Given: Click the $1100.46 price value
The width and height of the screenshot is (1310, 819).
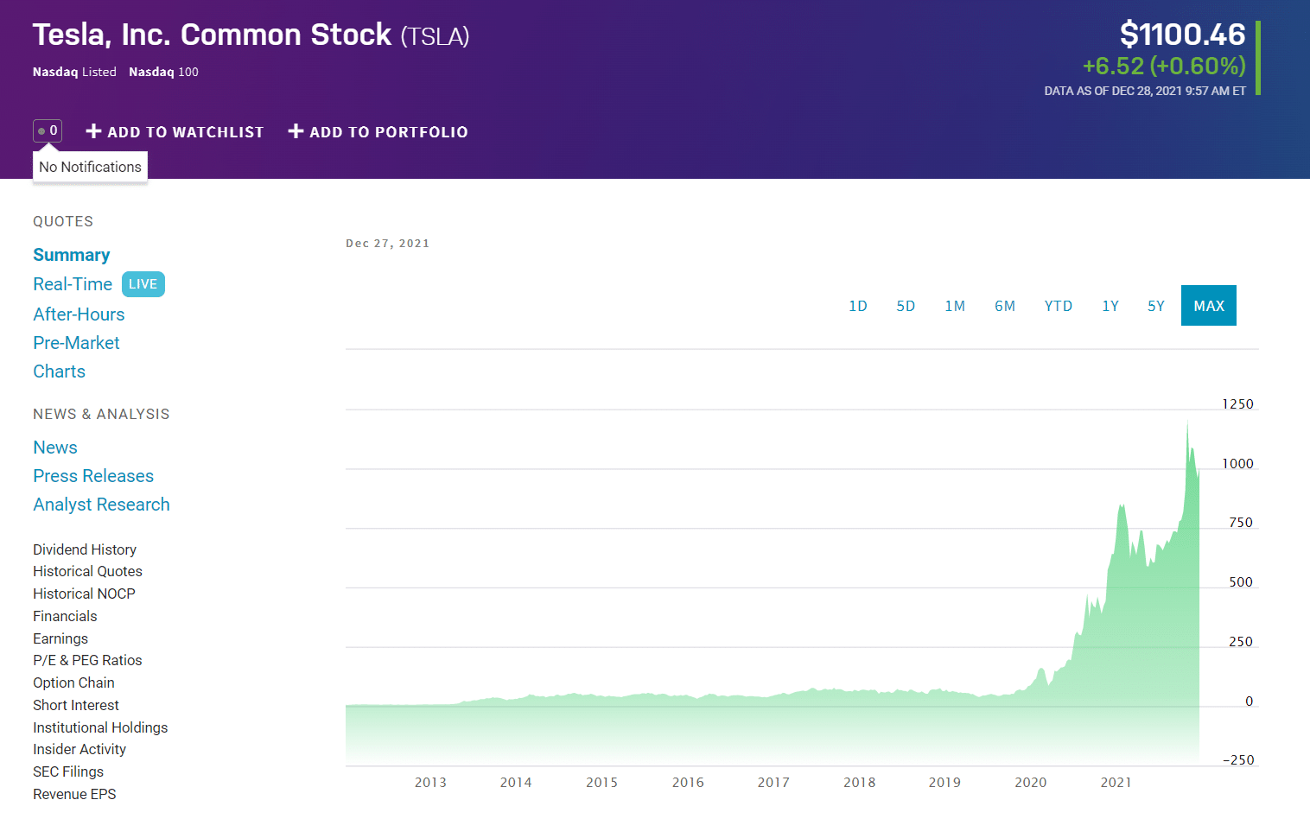Looking at the screenshot, I should (1182, 35).
